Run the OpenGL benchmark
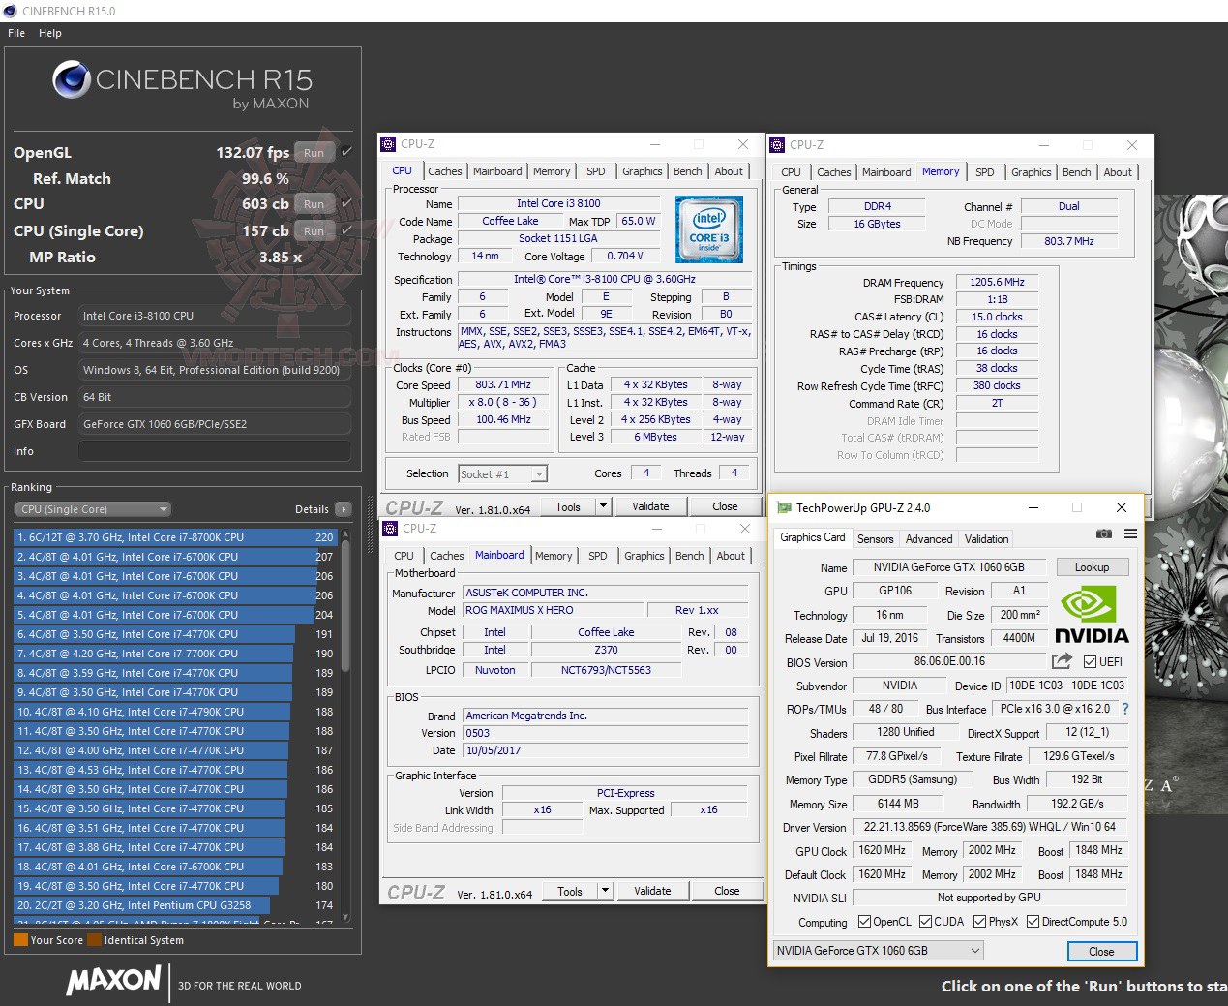This screenshot has height=1006, width=1228. click(314, 152)
